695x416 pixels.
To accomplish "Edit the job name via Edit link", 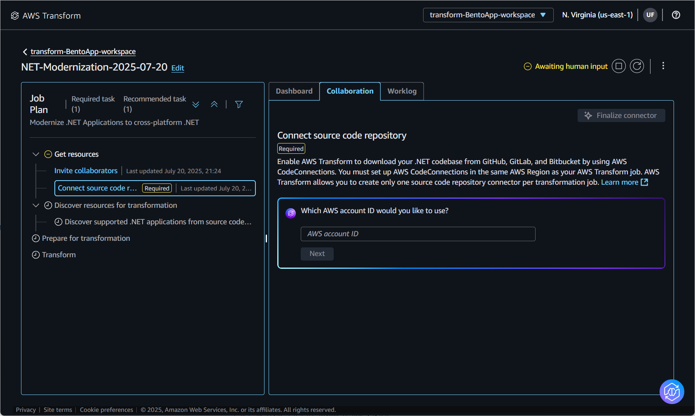I will point(178,68).
